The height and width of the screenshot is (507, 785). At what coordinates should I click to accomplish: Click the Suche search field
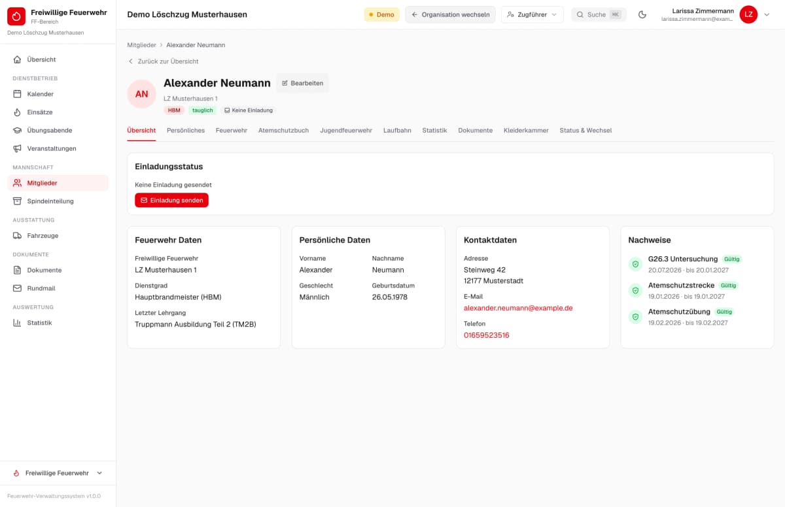pyautogui.click(x=599, y=14)
